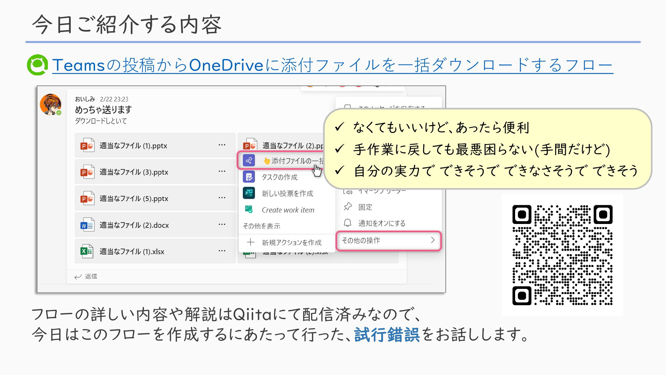666x375 pixels.
Task: Open the Teams to OneDrive flow title link
Action: click(332, 65)
